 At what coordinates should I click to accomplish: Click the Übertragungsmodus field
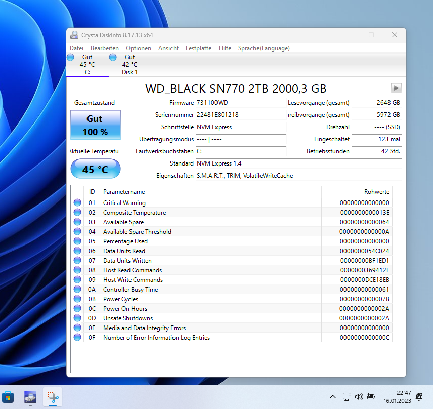[241, 139]
